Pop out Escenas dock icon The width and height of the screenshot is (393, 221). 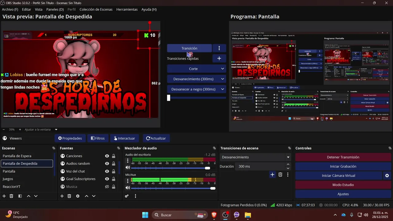click(54, 148)
